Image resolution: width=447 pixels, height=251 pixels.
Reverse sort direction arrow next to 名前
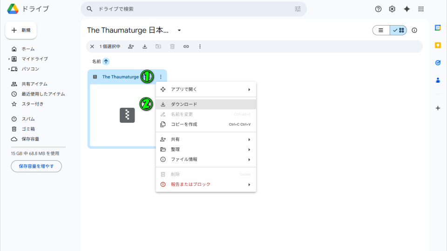(106, 61)
